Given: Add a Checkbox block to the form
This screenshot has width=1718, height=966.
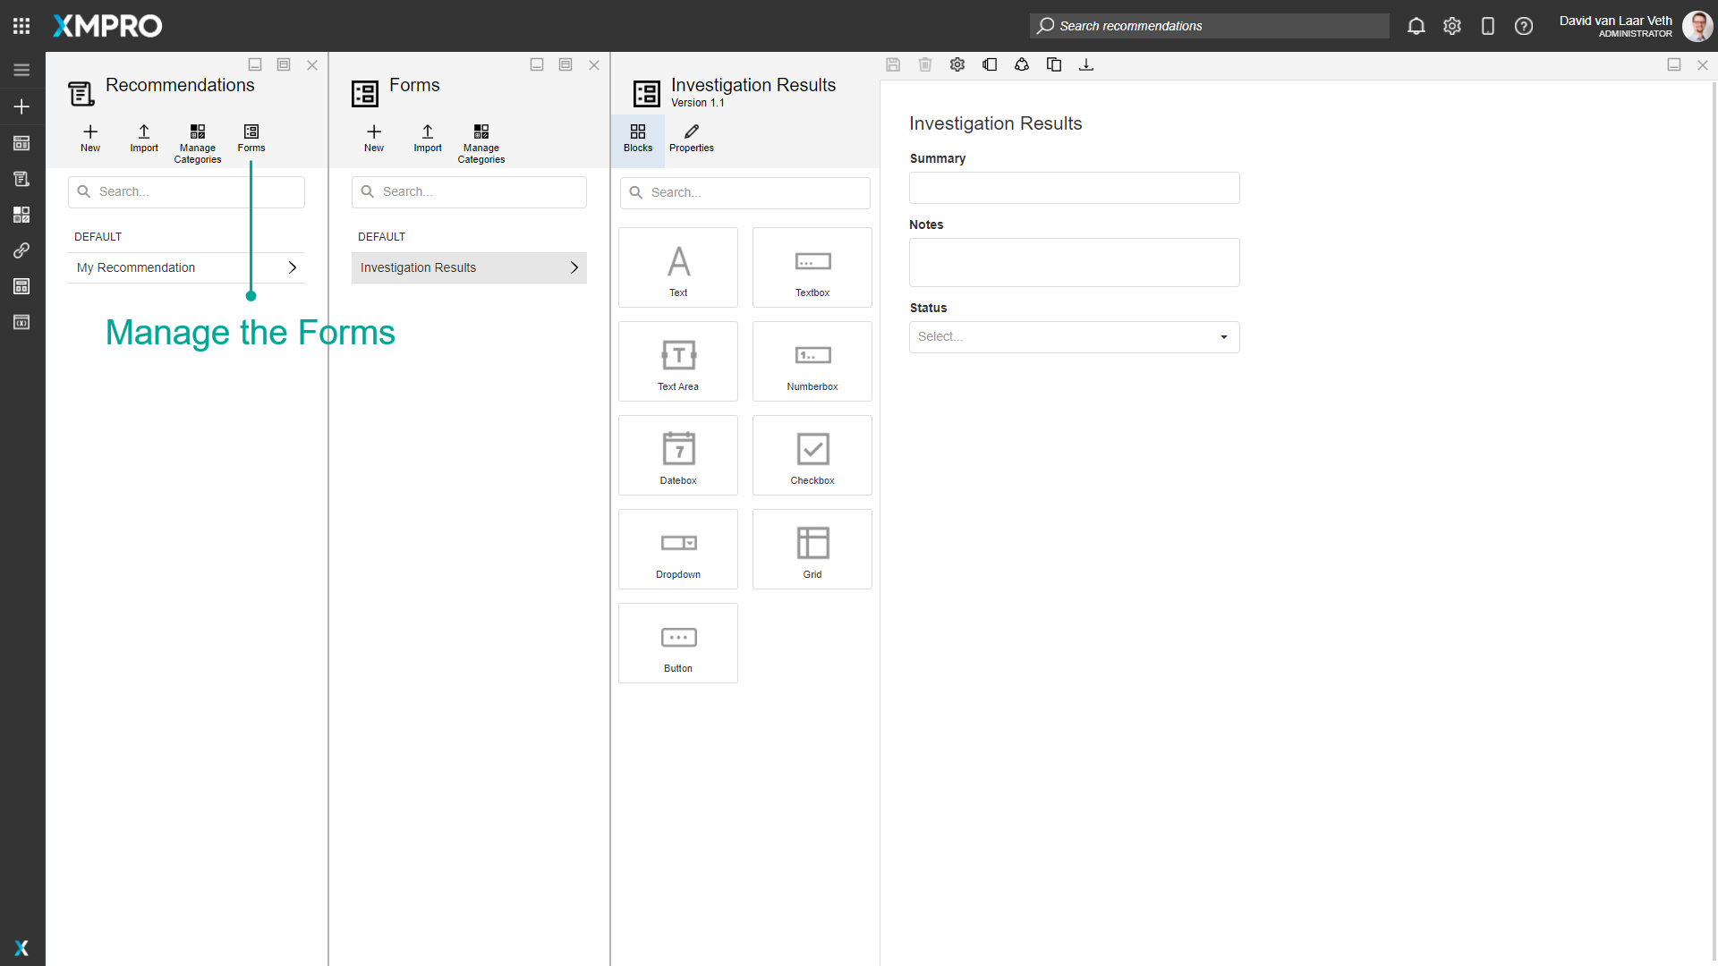Looking at the screenshot, I should 812,454.
